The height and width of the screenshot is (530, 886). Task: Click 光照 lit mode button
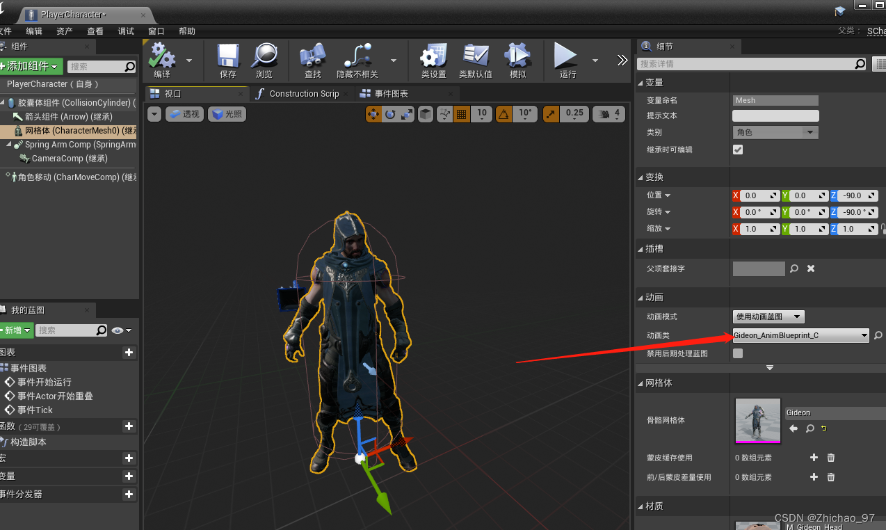pos(226,114)
